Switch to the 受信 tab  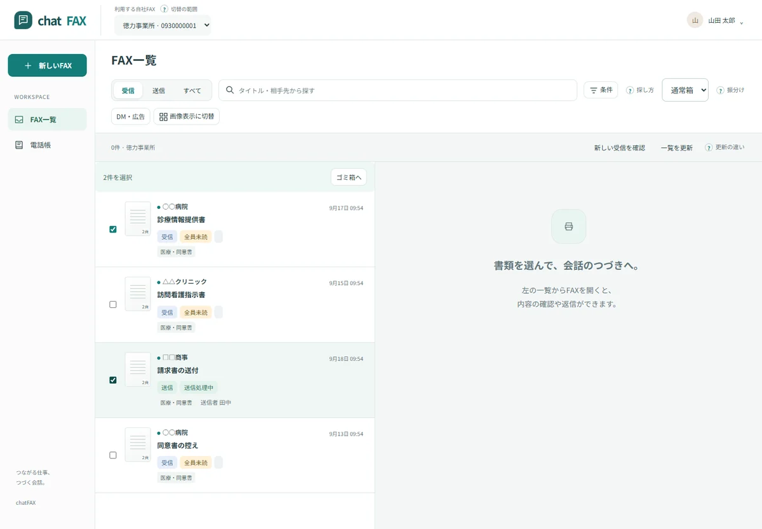click(128, 91)
